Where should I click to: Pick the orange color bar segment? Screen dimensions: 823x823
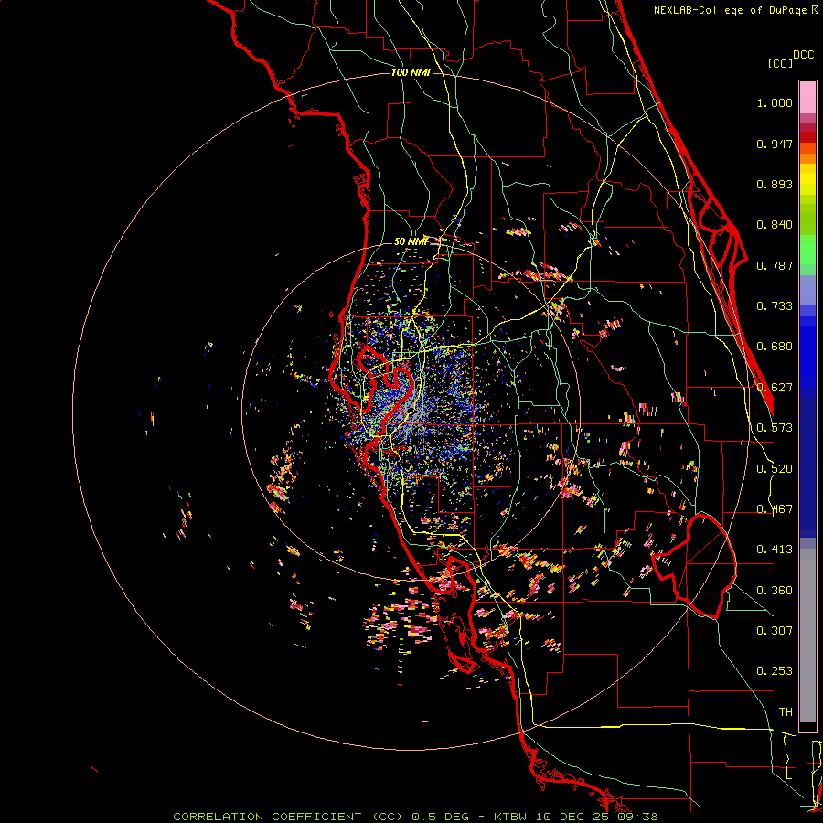[x=807, y=158]
